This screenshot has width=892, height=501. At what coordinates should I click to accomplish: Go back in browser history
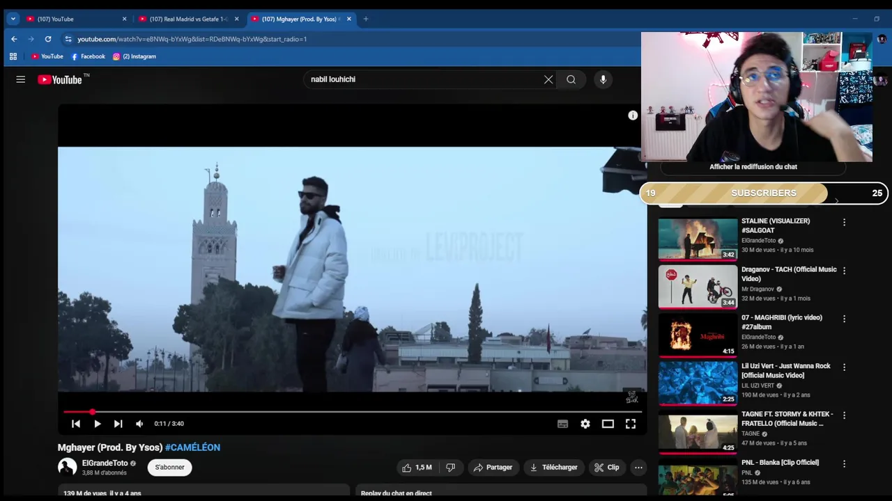tap(14, 39)
